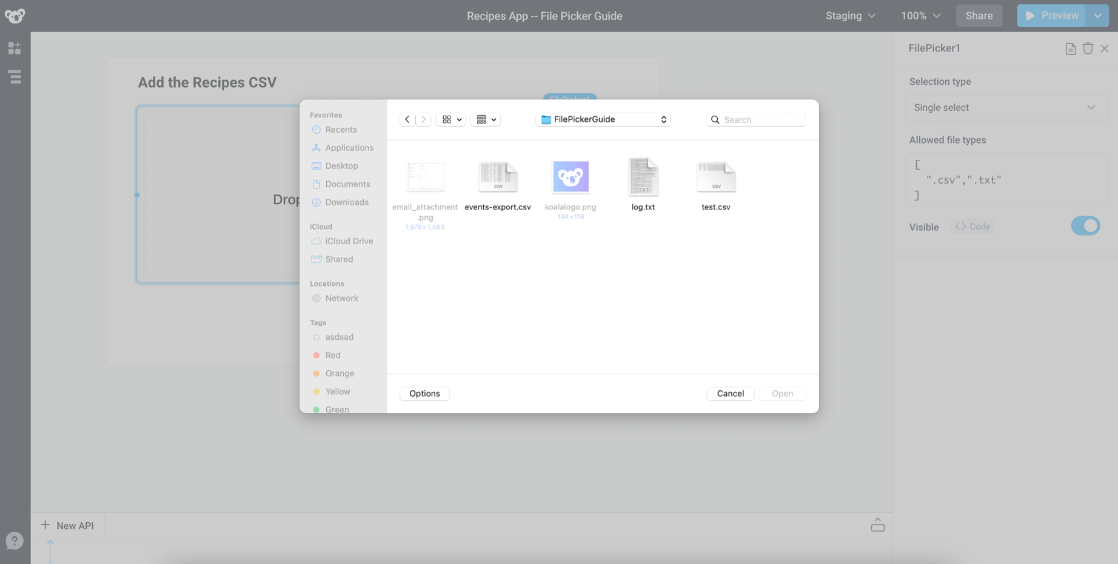Navigate back using the file dialog back arrow
1118x564 pixels.
point(407,119)
